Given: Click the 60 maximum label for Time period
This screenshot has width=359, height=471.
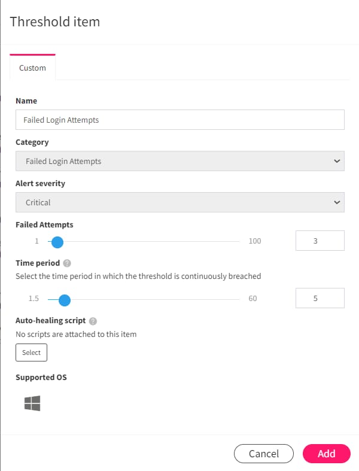Looking at the screenshot, I should (252, 299).
